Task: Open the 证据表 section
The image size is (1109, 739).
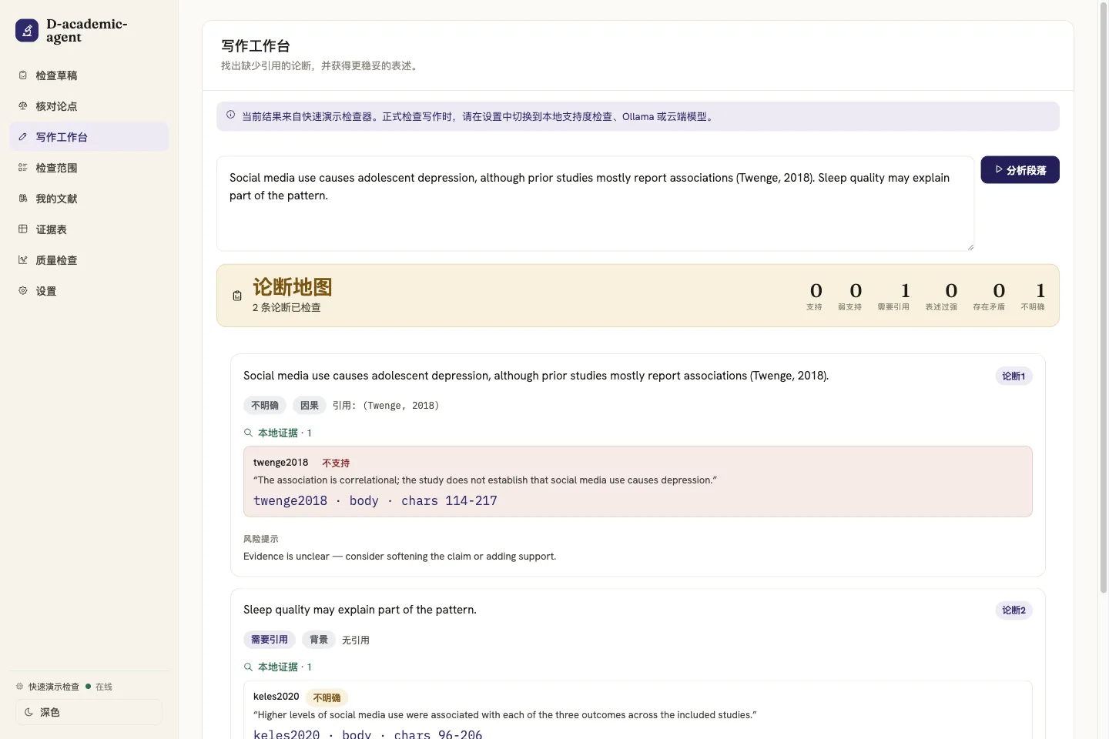Action: 89,229
